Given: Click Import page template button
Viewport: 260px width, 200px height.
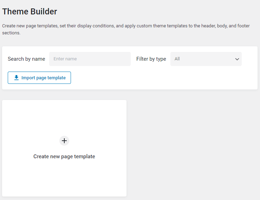Looking at the screenshot, I should [x=39, y=78].
